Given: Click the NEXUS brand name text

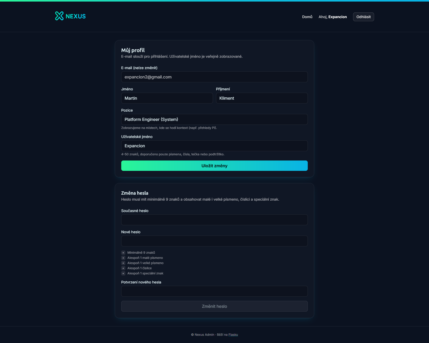Looking at the screenshot, I should pos(76,16).
